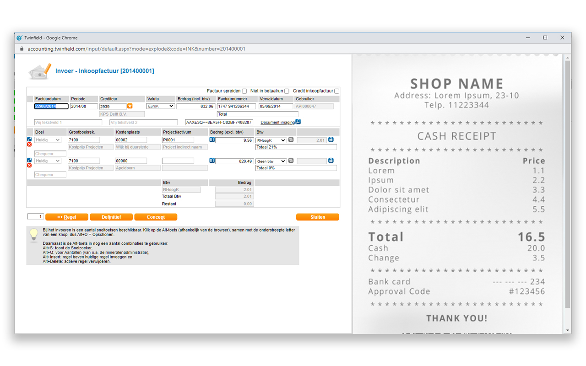Click the receipt's 'Total' line
The width and height of the screenshot is (586, 366).
[456, 237]
